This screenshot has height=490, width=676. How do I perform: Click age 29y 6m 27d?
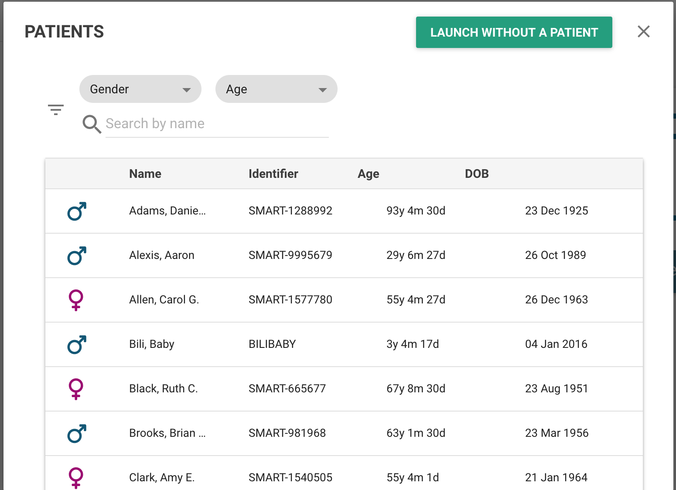pos(416,255)
